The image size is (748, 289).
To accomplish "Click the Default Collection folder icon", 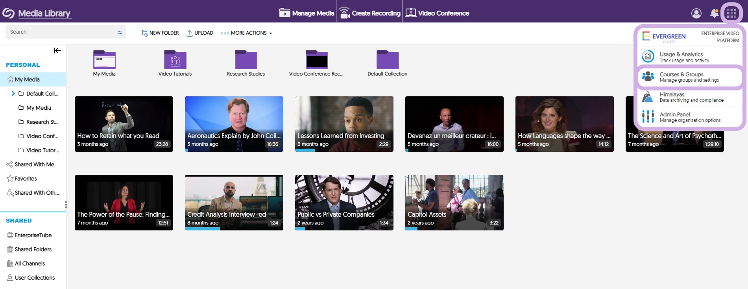I will coord(388,60).
